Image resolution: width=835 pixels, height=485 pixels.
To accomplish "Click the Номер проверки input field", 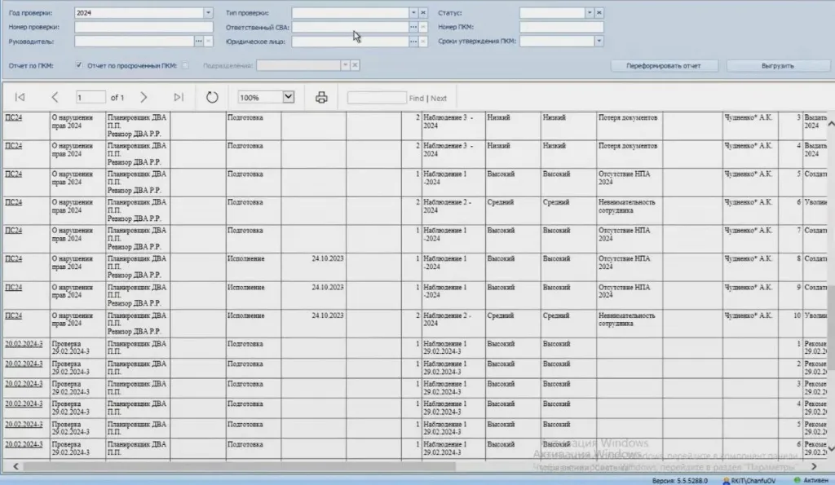I will (144, 27).
